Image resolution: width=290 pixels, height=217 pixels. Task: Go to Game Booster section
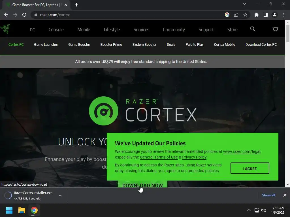(79, 45)
